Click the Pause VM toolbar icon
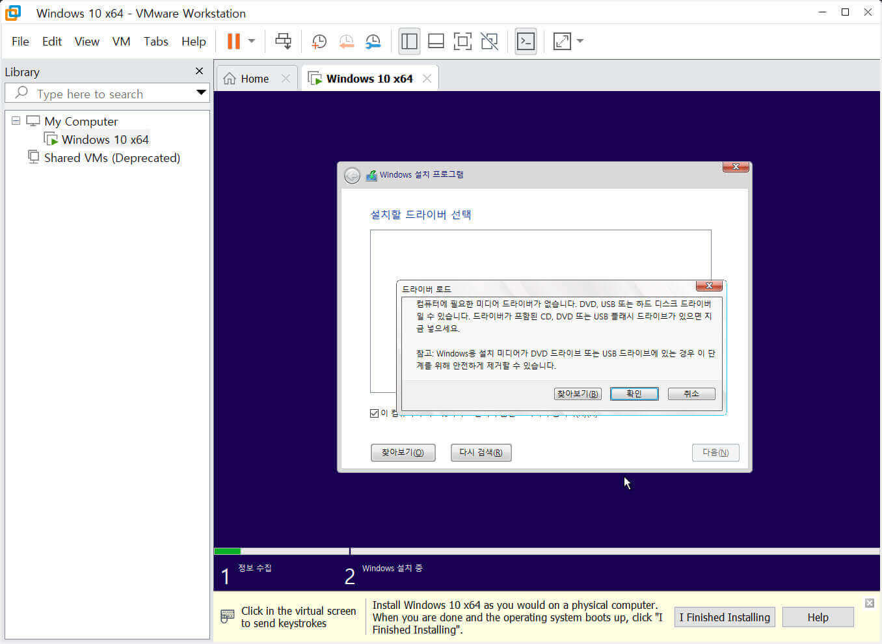Viewport: 882px width, 644px height. pyautogui.click(x=234, y=41)
